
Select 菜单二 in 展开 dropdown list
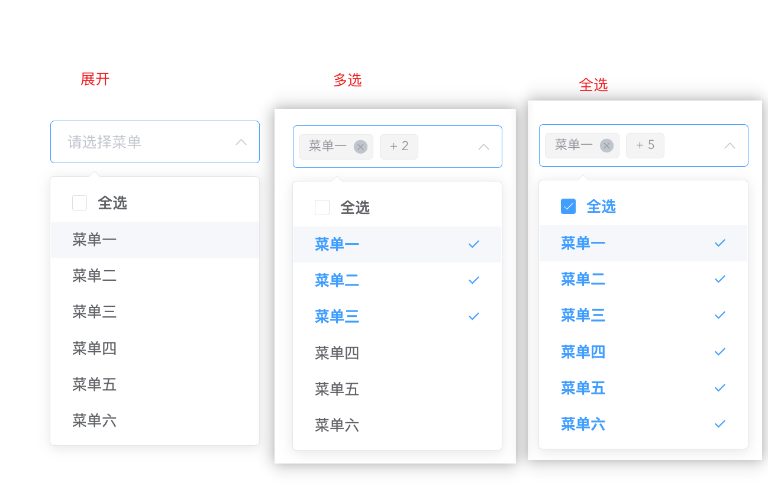coord(155,276)
